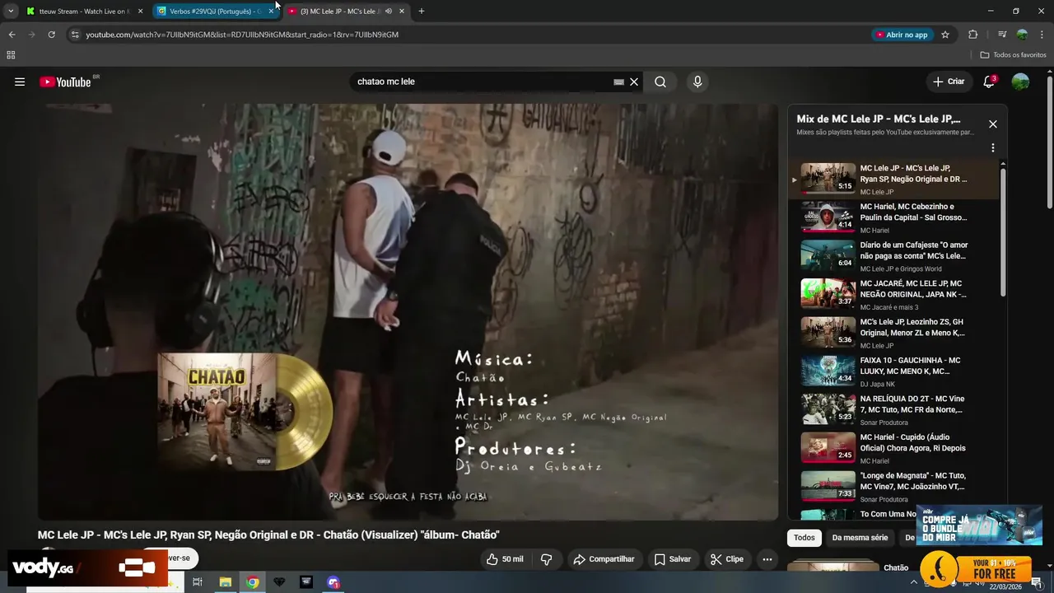
Task: Select currently playing Chatão playlist item
Action: point(893,179)
